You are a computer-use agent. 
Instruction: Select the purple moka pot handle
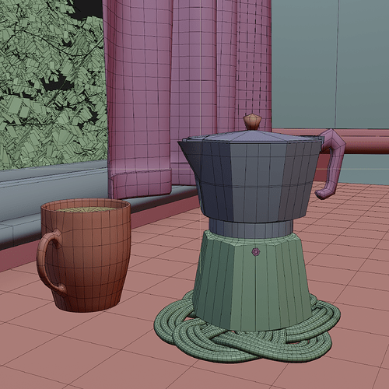coord(332,163)
